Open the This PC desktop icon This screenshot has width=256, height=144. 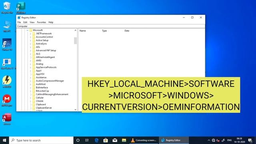point(7,26)
